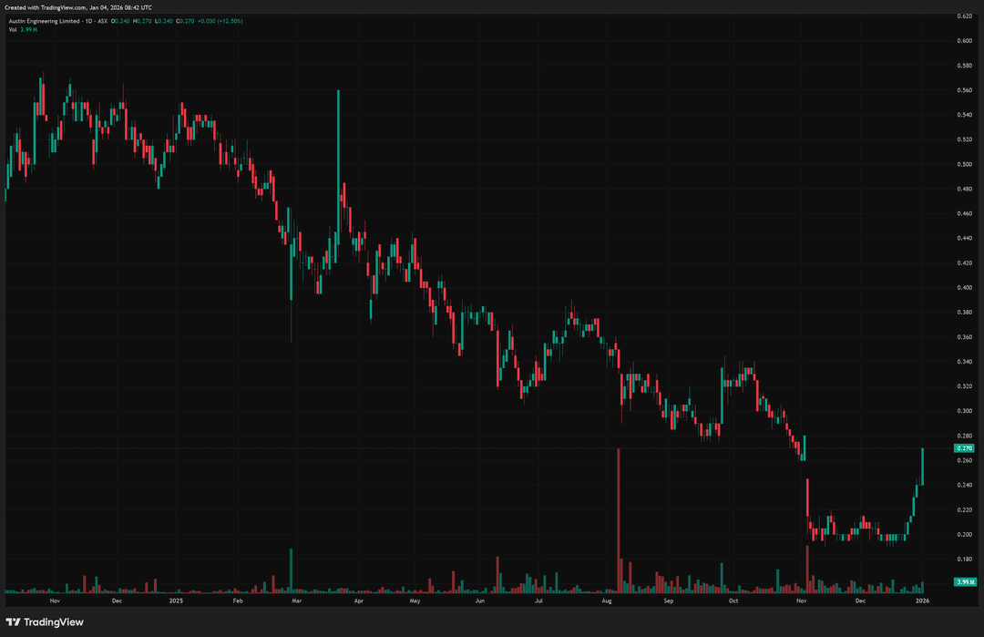Click the Vol indicator label in the legend
Screen dimensions: 984x637
click(x=13, y=29)
